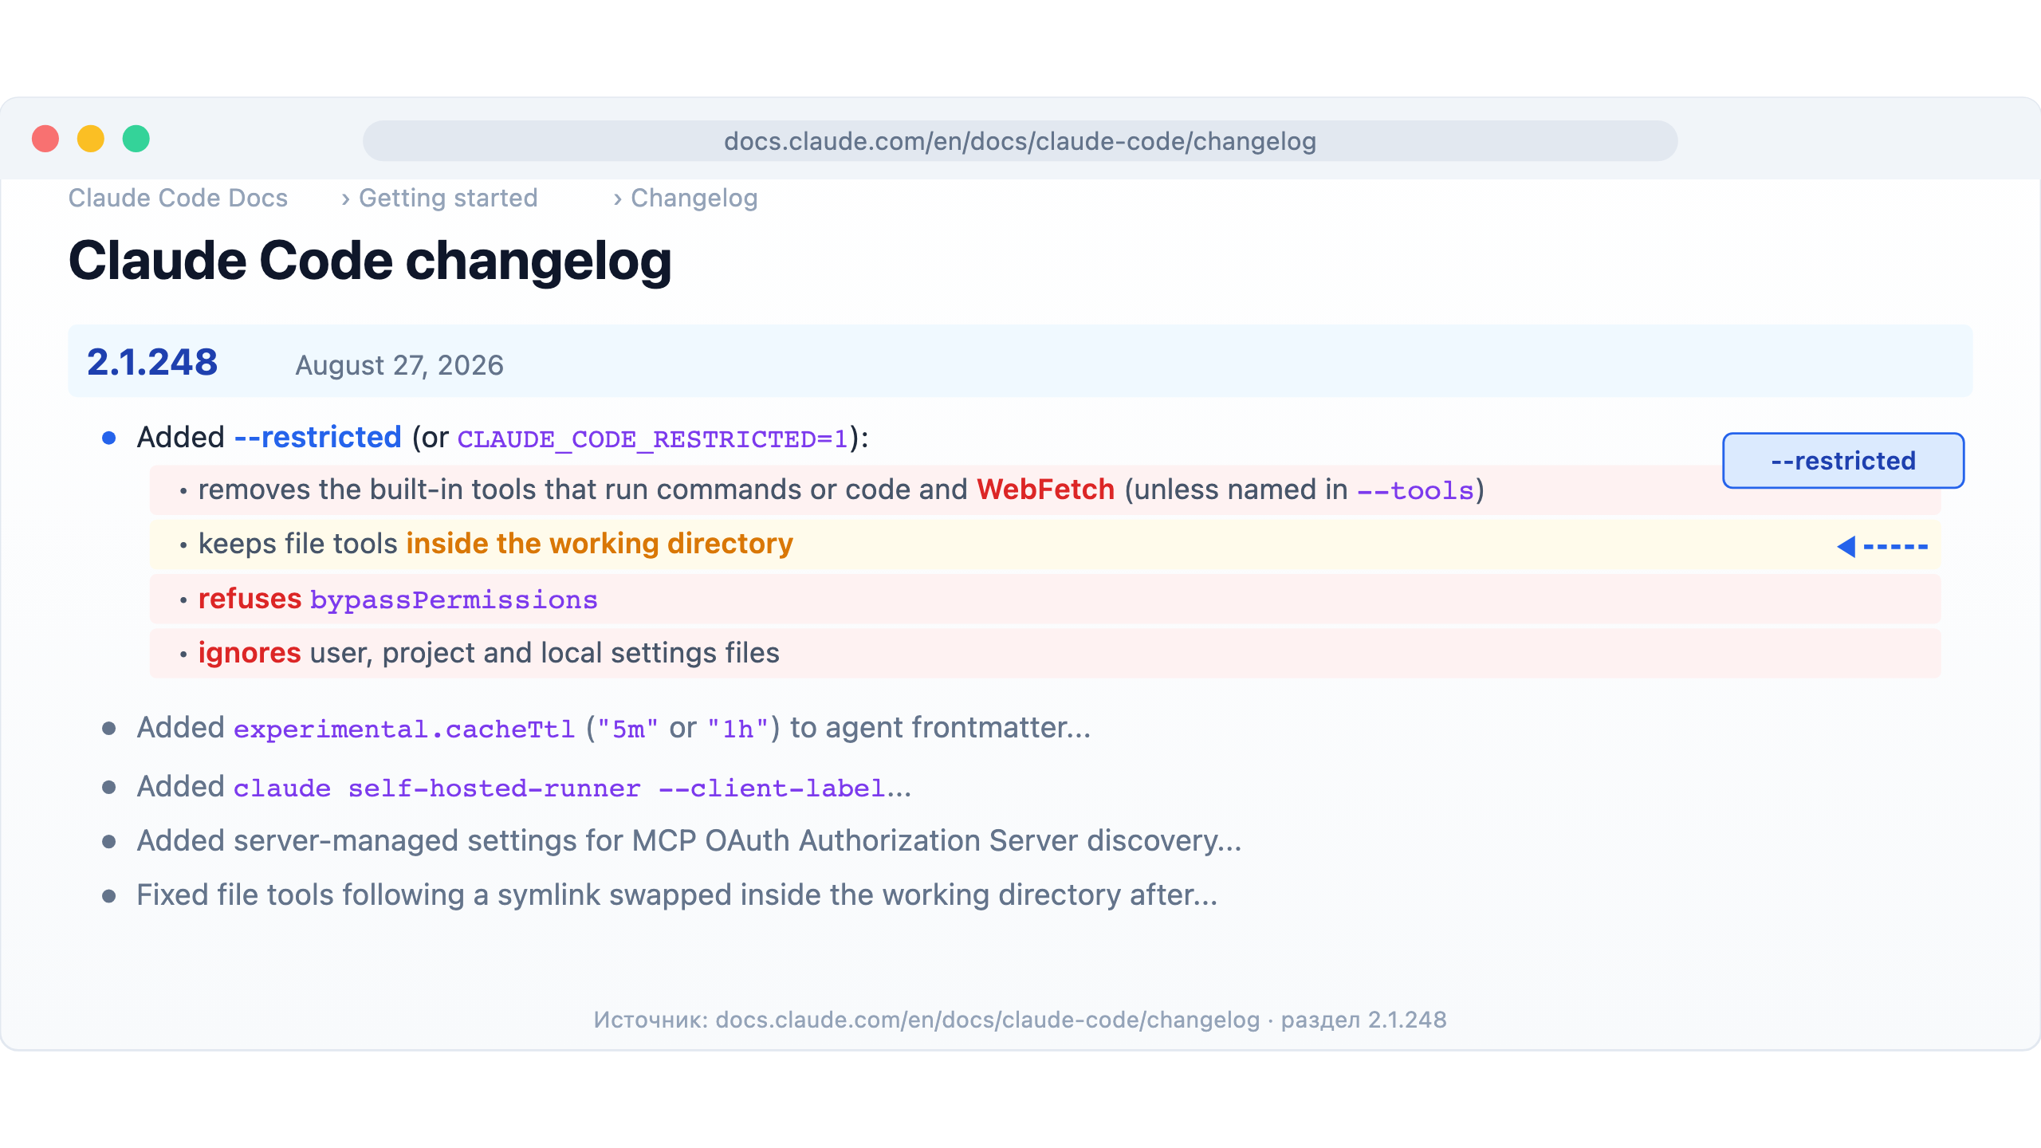This screenshot has width=2041, height=1148.
Task: Click version number 2.1.248
Action: click(x=152, y=362)
